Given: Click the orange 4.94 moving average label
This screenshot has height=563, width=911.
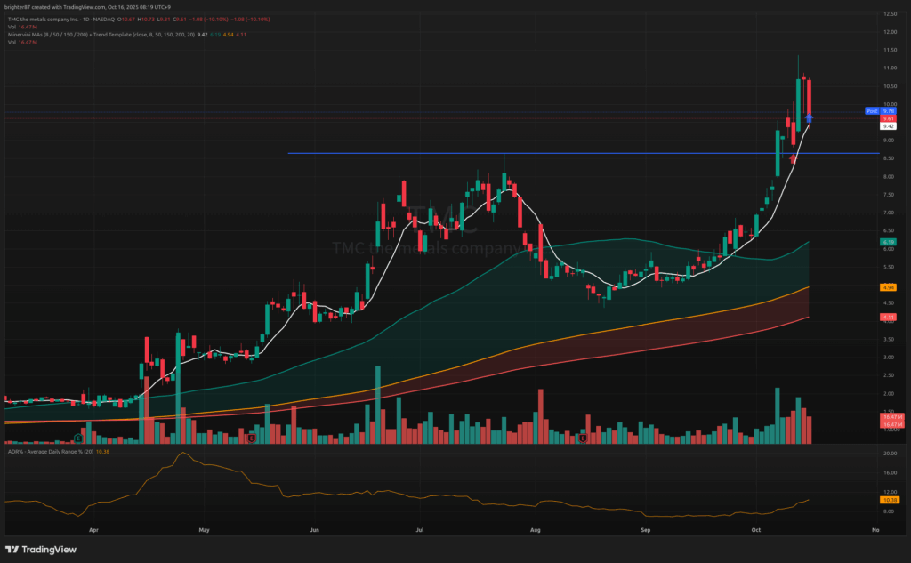Looking at the screenshot, I should (x=888, y=287).
